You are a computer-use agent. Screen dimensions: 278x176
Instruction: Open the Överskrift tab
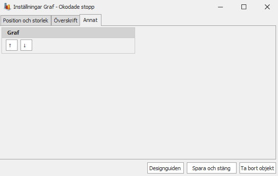(x=66, y=20)
